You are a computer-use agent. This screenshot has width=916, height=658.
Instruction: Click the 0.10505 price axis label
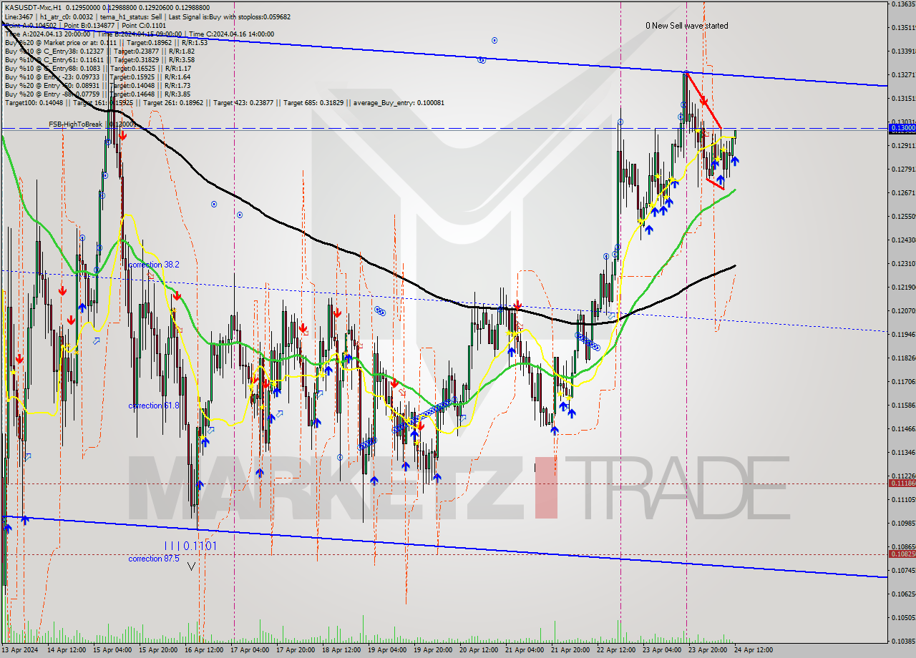pos(902,617)
